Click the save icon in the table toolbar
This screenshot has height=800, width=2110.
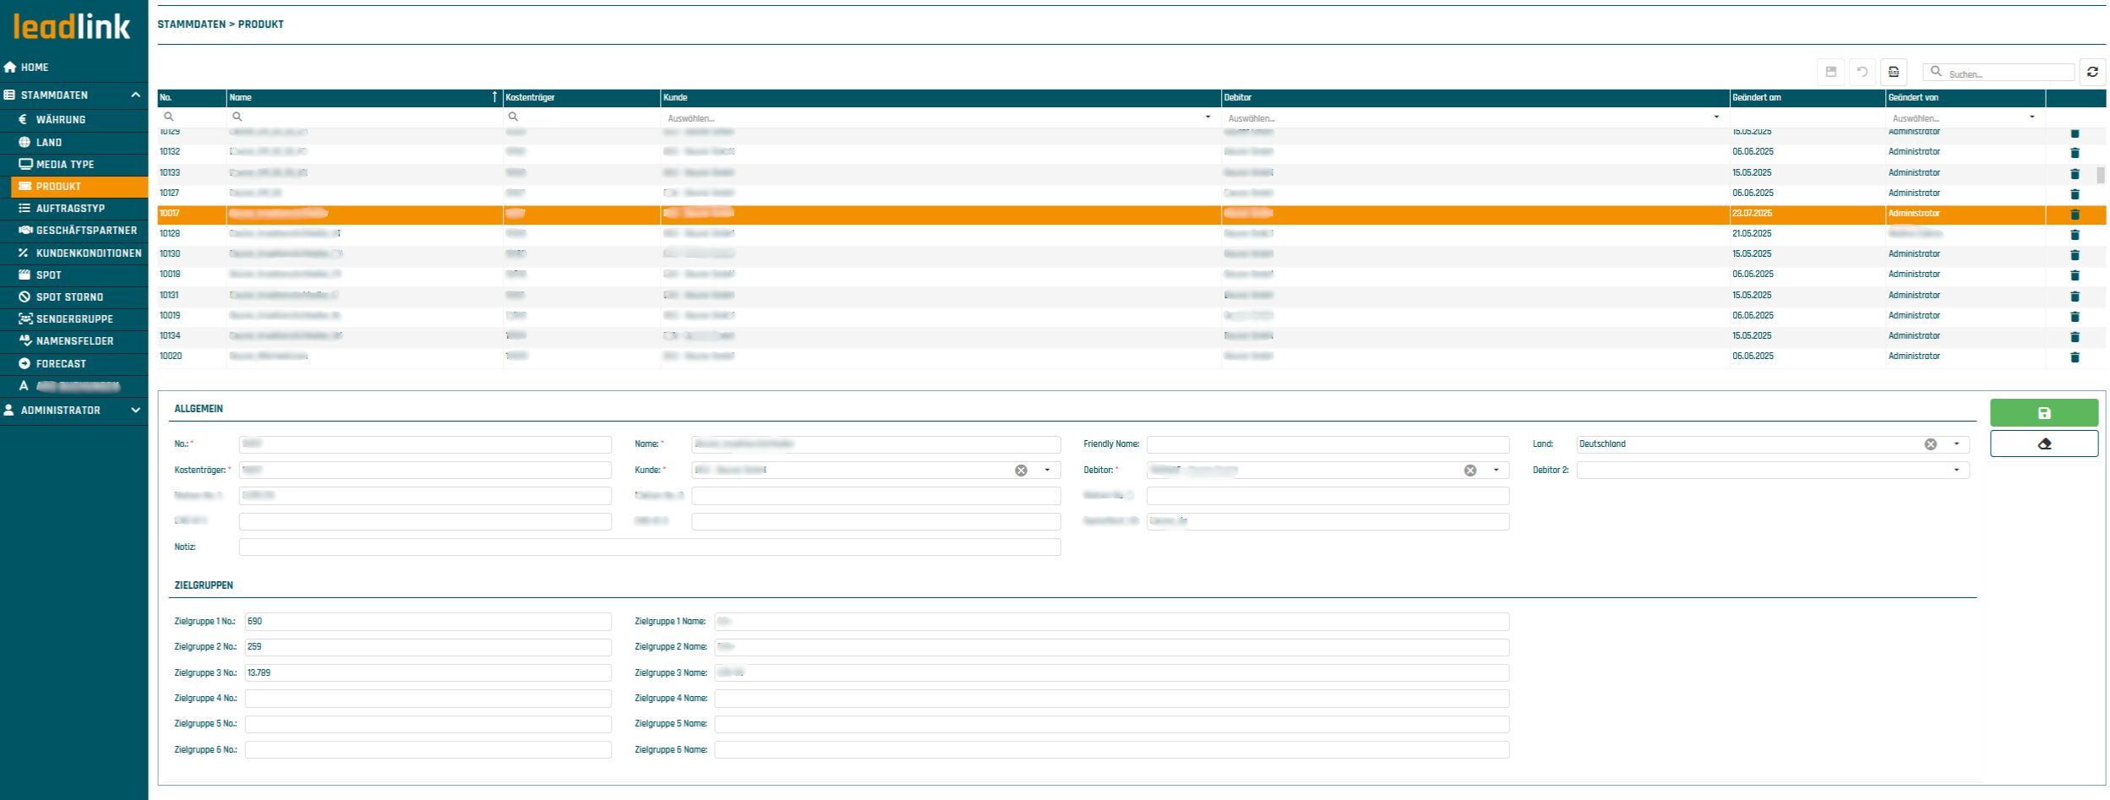(x=1830, y=72)
